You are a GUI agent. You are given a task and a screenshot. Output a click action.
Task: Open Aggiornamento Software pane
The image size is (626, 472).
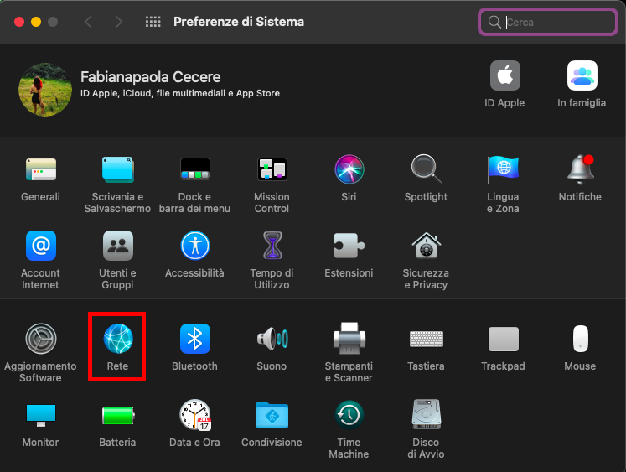coord(41,339)
